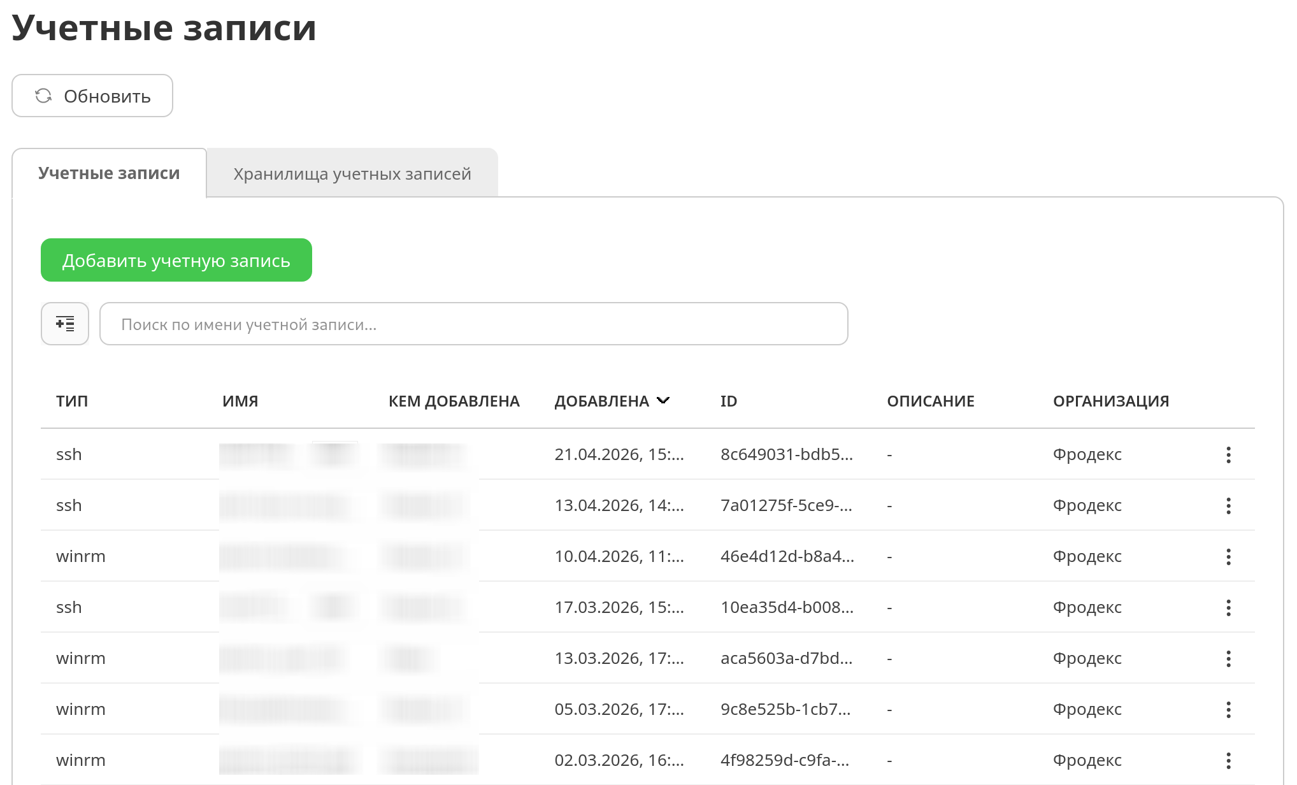Select ID cell 8c649031-bdb5
The height and width of the screenshot is (785, 1297).
point(787,454)
